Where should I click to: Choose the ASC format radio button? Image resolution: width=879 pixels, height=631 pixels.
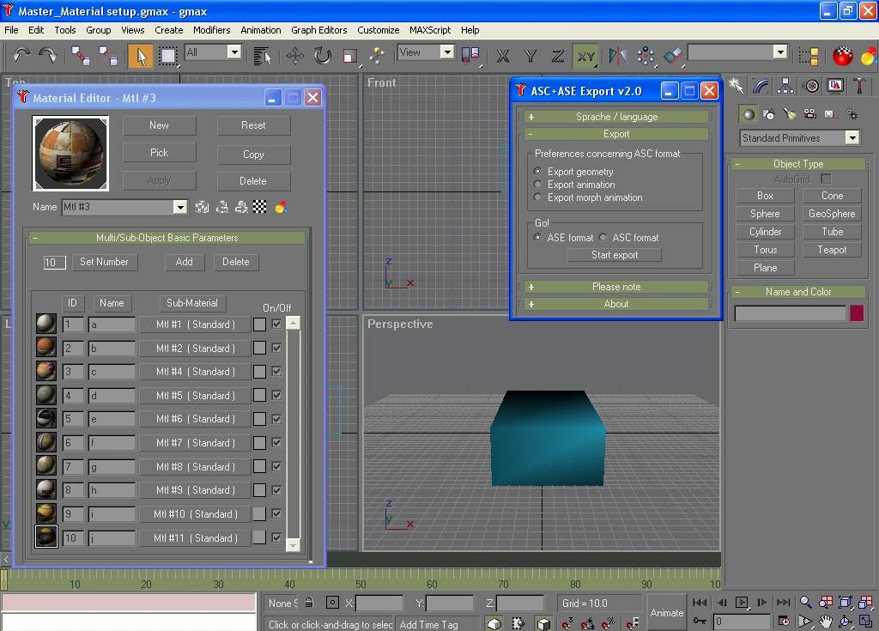pyautogui.click(x=603, y=238)
